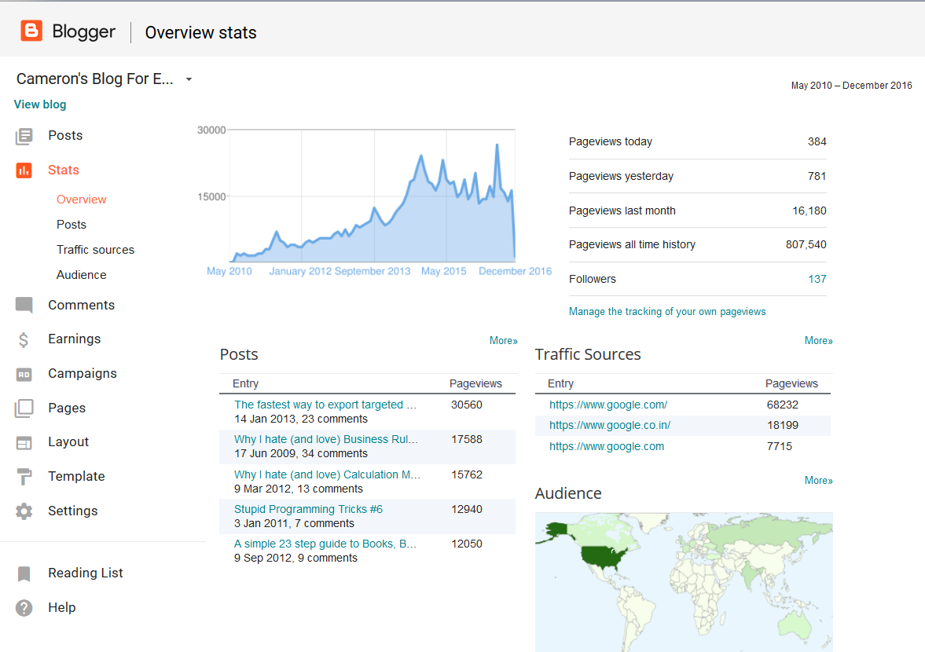Image resolution: width=925 pixels, height=652 pixels.
Task: Click the 'Pageviews today' value 384
Action: [817, 142]
